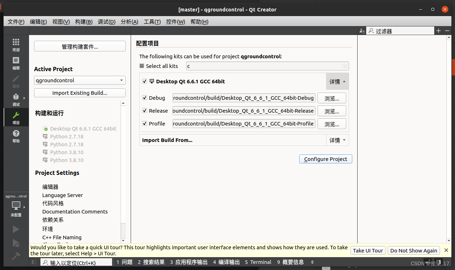Screen dimensions: 455x270
Task: Uncheck the Profile build configuration
Action: 145,123
